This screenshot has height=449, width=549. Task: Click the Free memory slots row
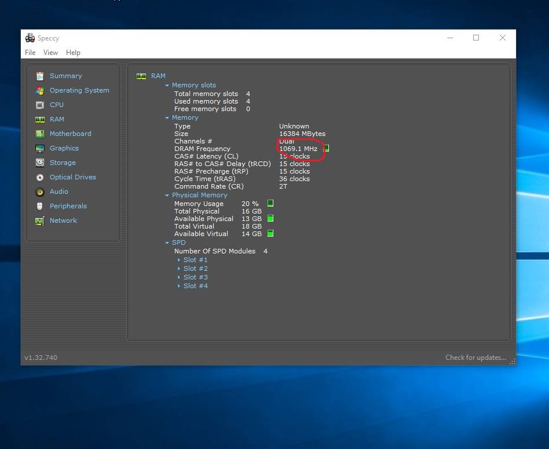[x=212, y=109]
